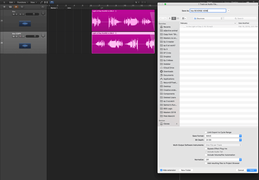Collapse the save dialog with the chevron button

[229, 11]
